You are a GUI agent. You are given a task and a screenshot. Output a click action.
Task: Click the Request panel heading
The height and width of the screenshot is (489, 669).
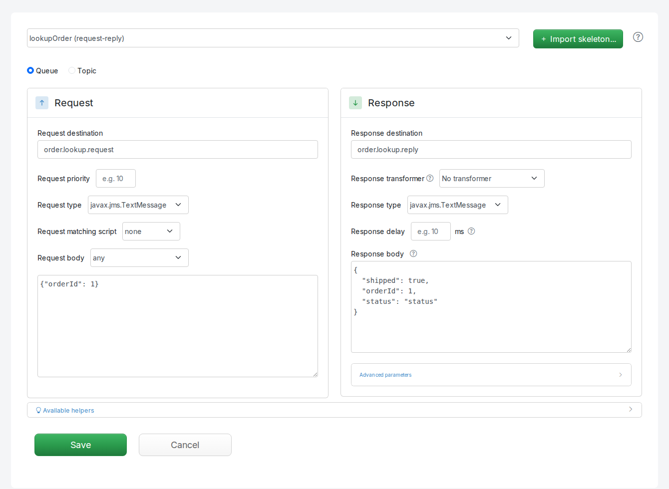point(74,103)
